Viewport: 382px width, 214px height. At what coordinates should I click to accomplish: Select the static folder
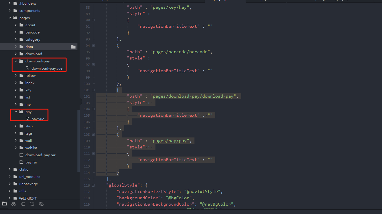point(24,170)
